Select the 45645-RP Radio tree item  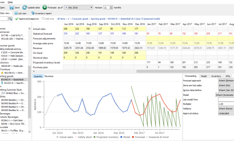(13, 66)
